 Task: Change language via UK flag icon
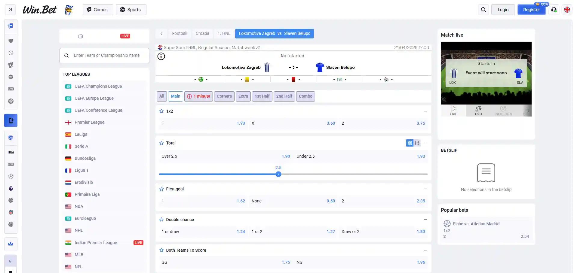point(567,10)
